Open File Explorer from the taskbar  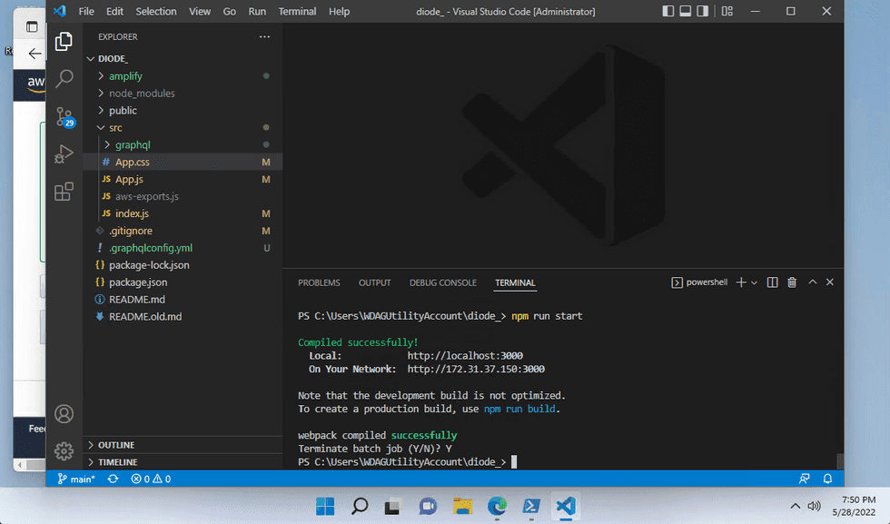click(x=462, y=506)
